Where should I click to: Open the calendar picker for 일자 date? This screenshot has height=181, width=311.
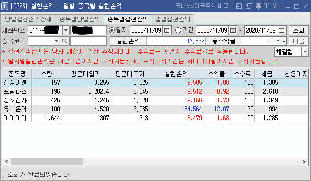point(167,30)
